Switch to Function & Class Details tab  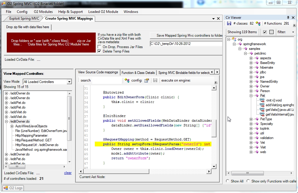pos(138,73)
